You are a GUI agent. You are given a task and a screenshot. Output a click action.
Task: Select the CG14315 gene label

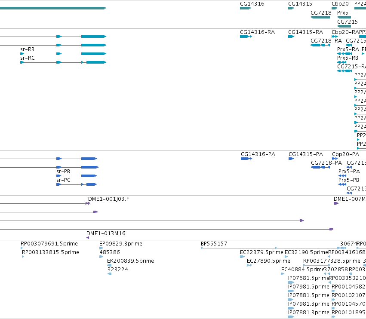tap(300, 4)
